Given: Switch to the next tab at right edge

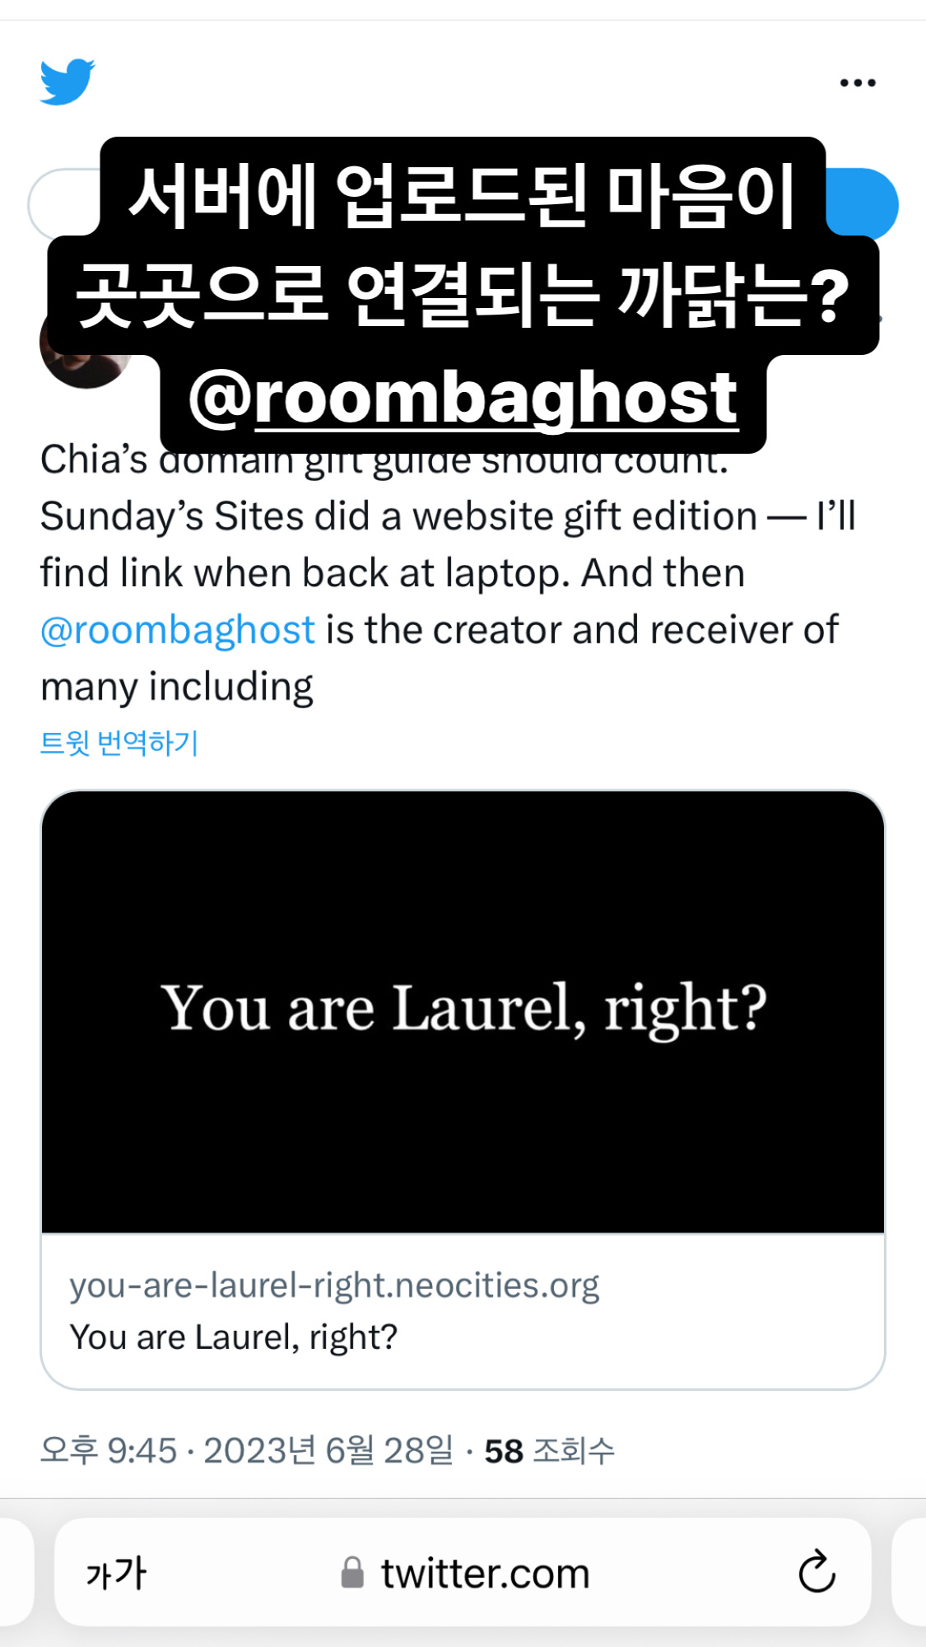Looking at the screenshot, I should pos(910,1573).
